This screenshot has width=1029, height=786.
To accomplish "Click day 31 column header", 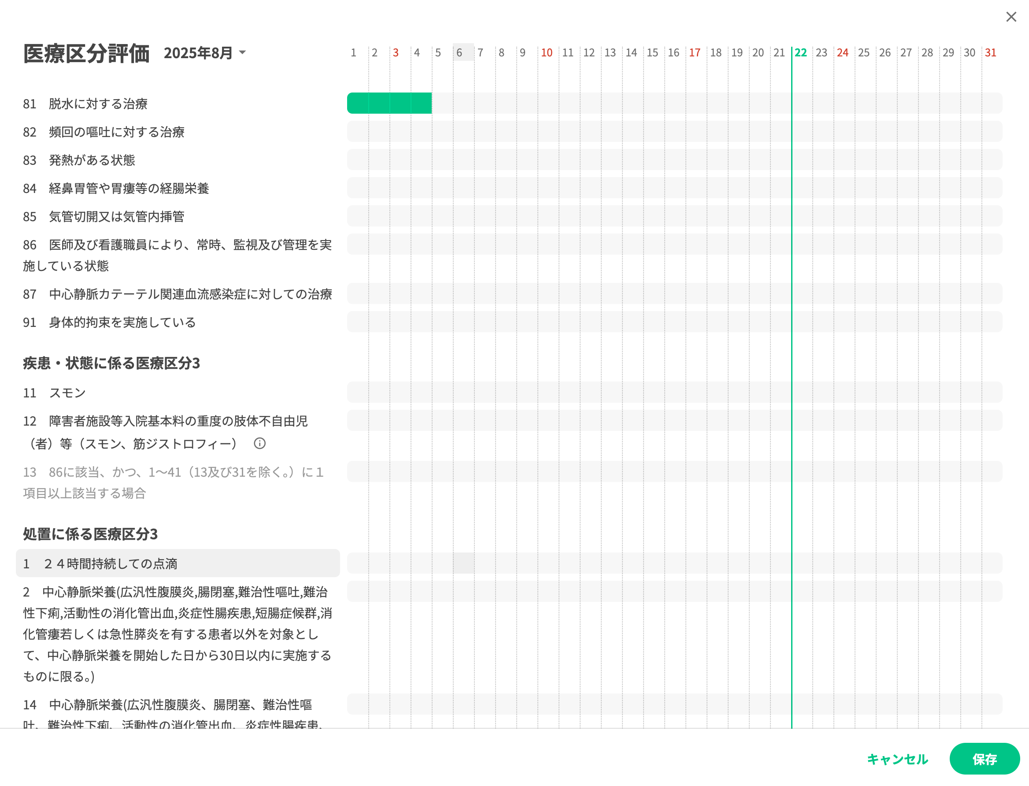I will (x=990, y=52).
